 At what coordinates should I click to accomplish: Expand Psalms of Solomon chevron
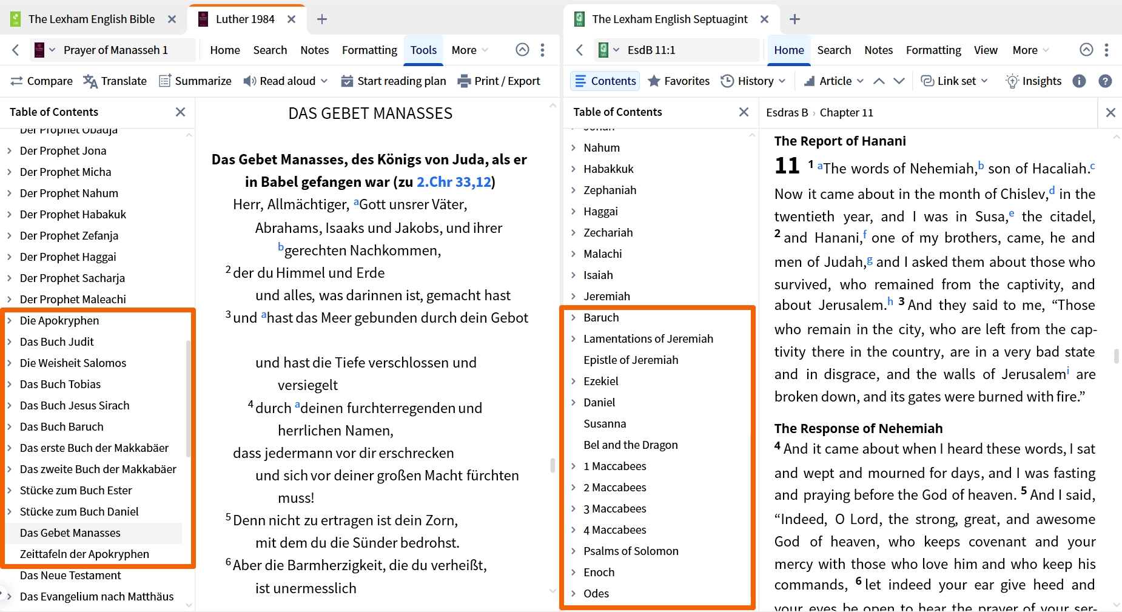(573, 551)
